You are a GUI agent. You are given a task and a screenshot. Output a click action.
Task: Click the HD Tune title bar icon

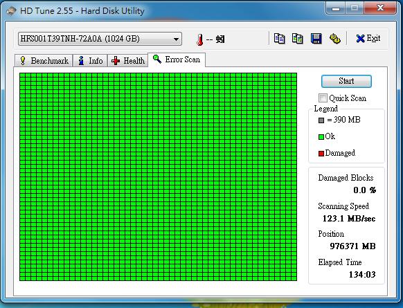click(x=11, y=11)
